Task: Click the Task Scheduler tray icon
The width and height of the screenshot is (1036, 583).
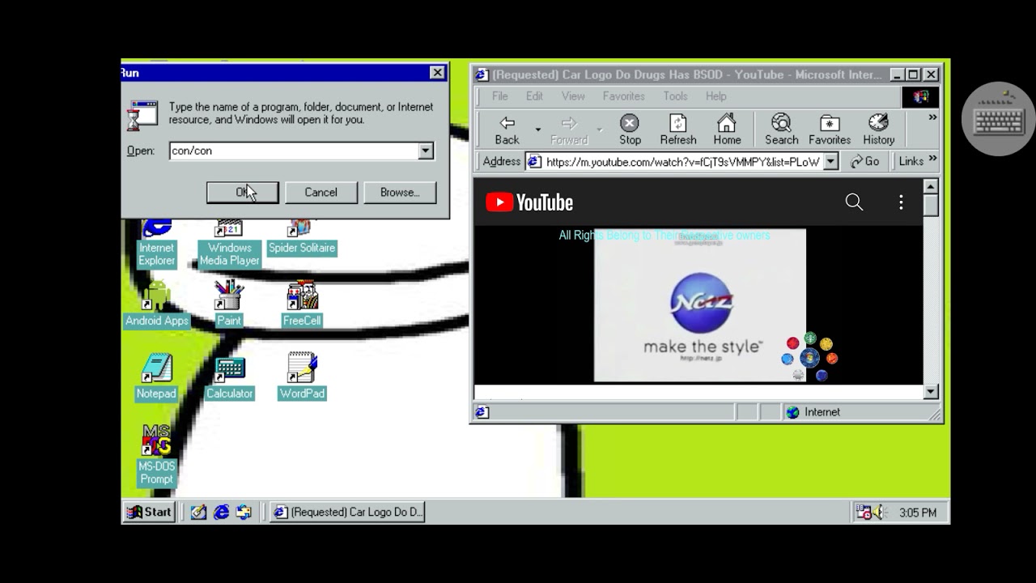Action: click(x=864, y=513)
